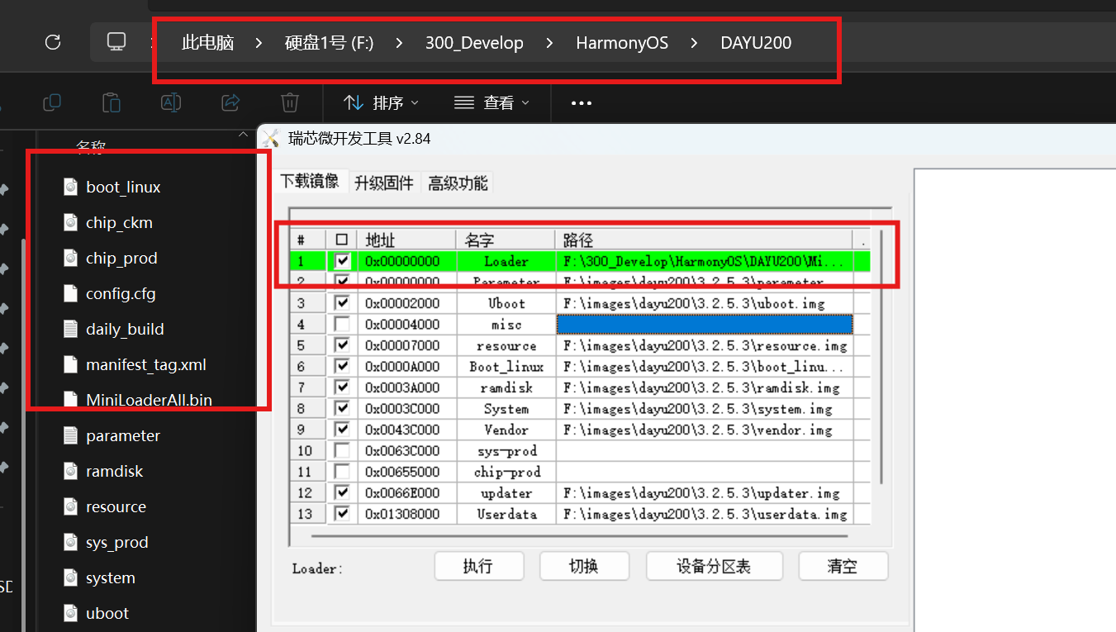This screenshot has width=1116, height=632.
Task: Click the sys_prod file icon
Action: tap(71, 542)
